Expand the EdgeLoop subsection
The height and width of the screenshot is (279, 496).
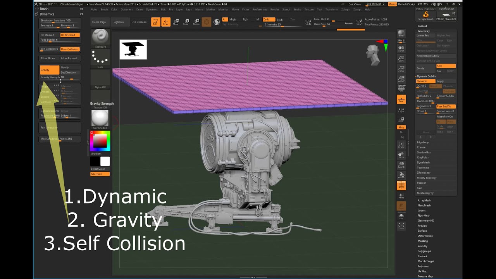(x=423, y=142)
